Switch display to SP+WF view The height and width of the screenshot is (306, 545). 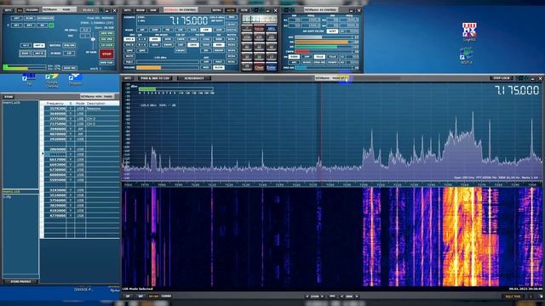[x=153, y=296]
